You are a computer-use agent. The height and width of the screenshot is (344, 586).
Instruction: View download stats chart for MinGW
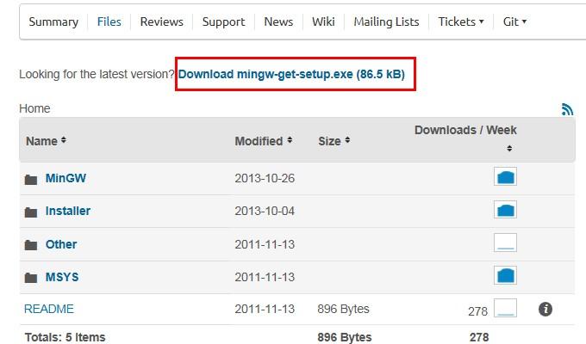[x=505, y=176]
